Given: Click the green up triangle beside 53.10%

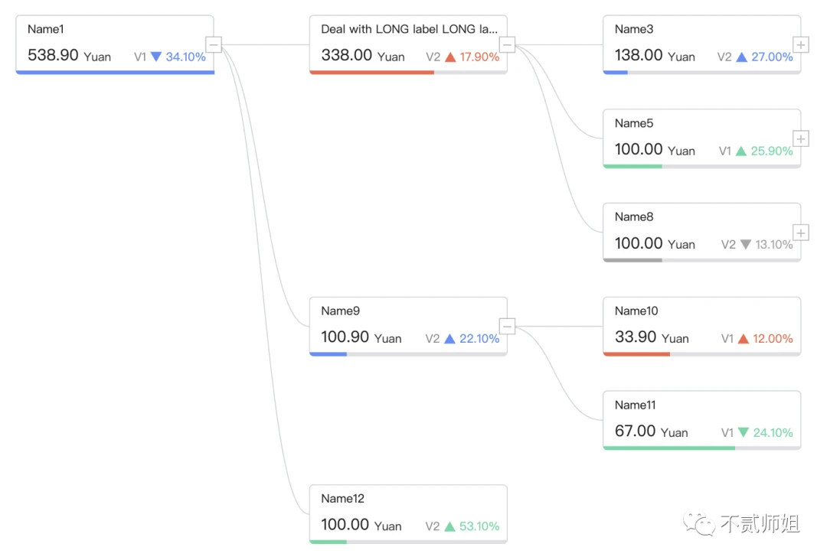Looking at the screenshot, I should pyautogui.click(x=449, y=526).
